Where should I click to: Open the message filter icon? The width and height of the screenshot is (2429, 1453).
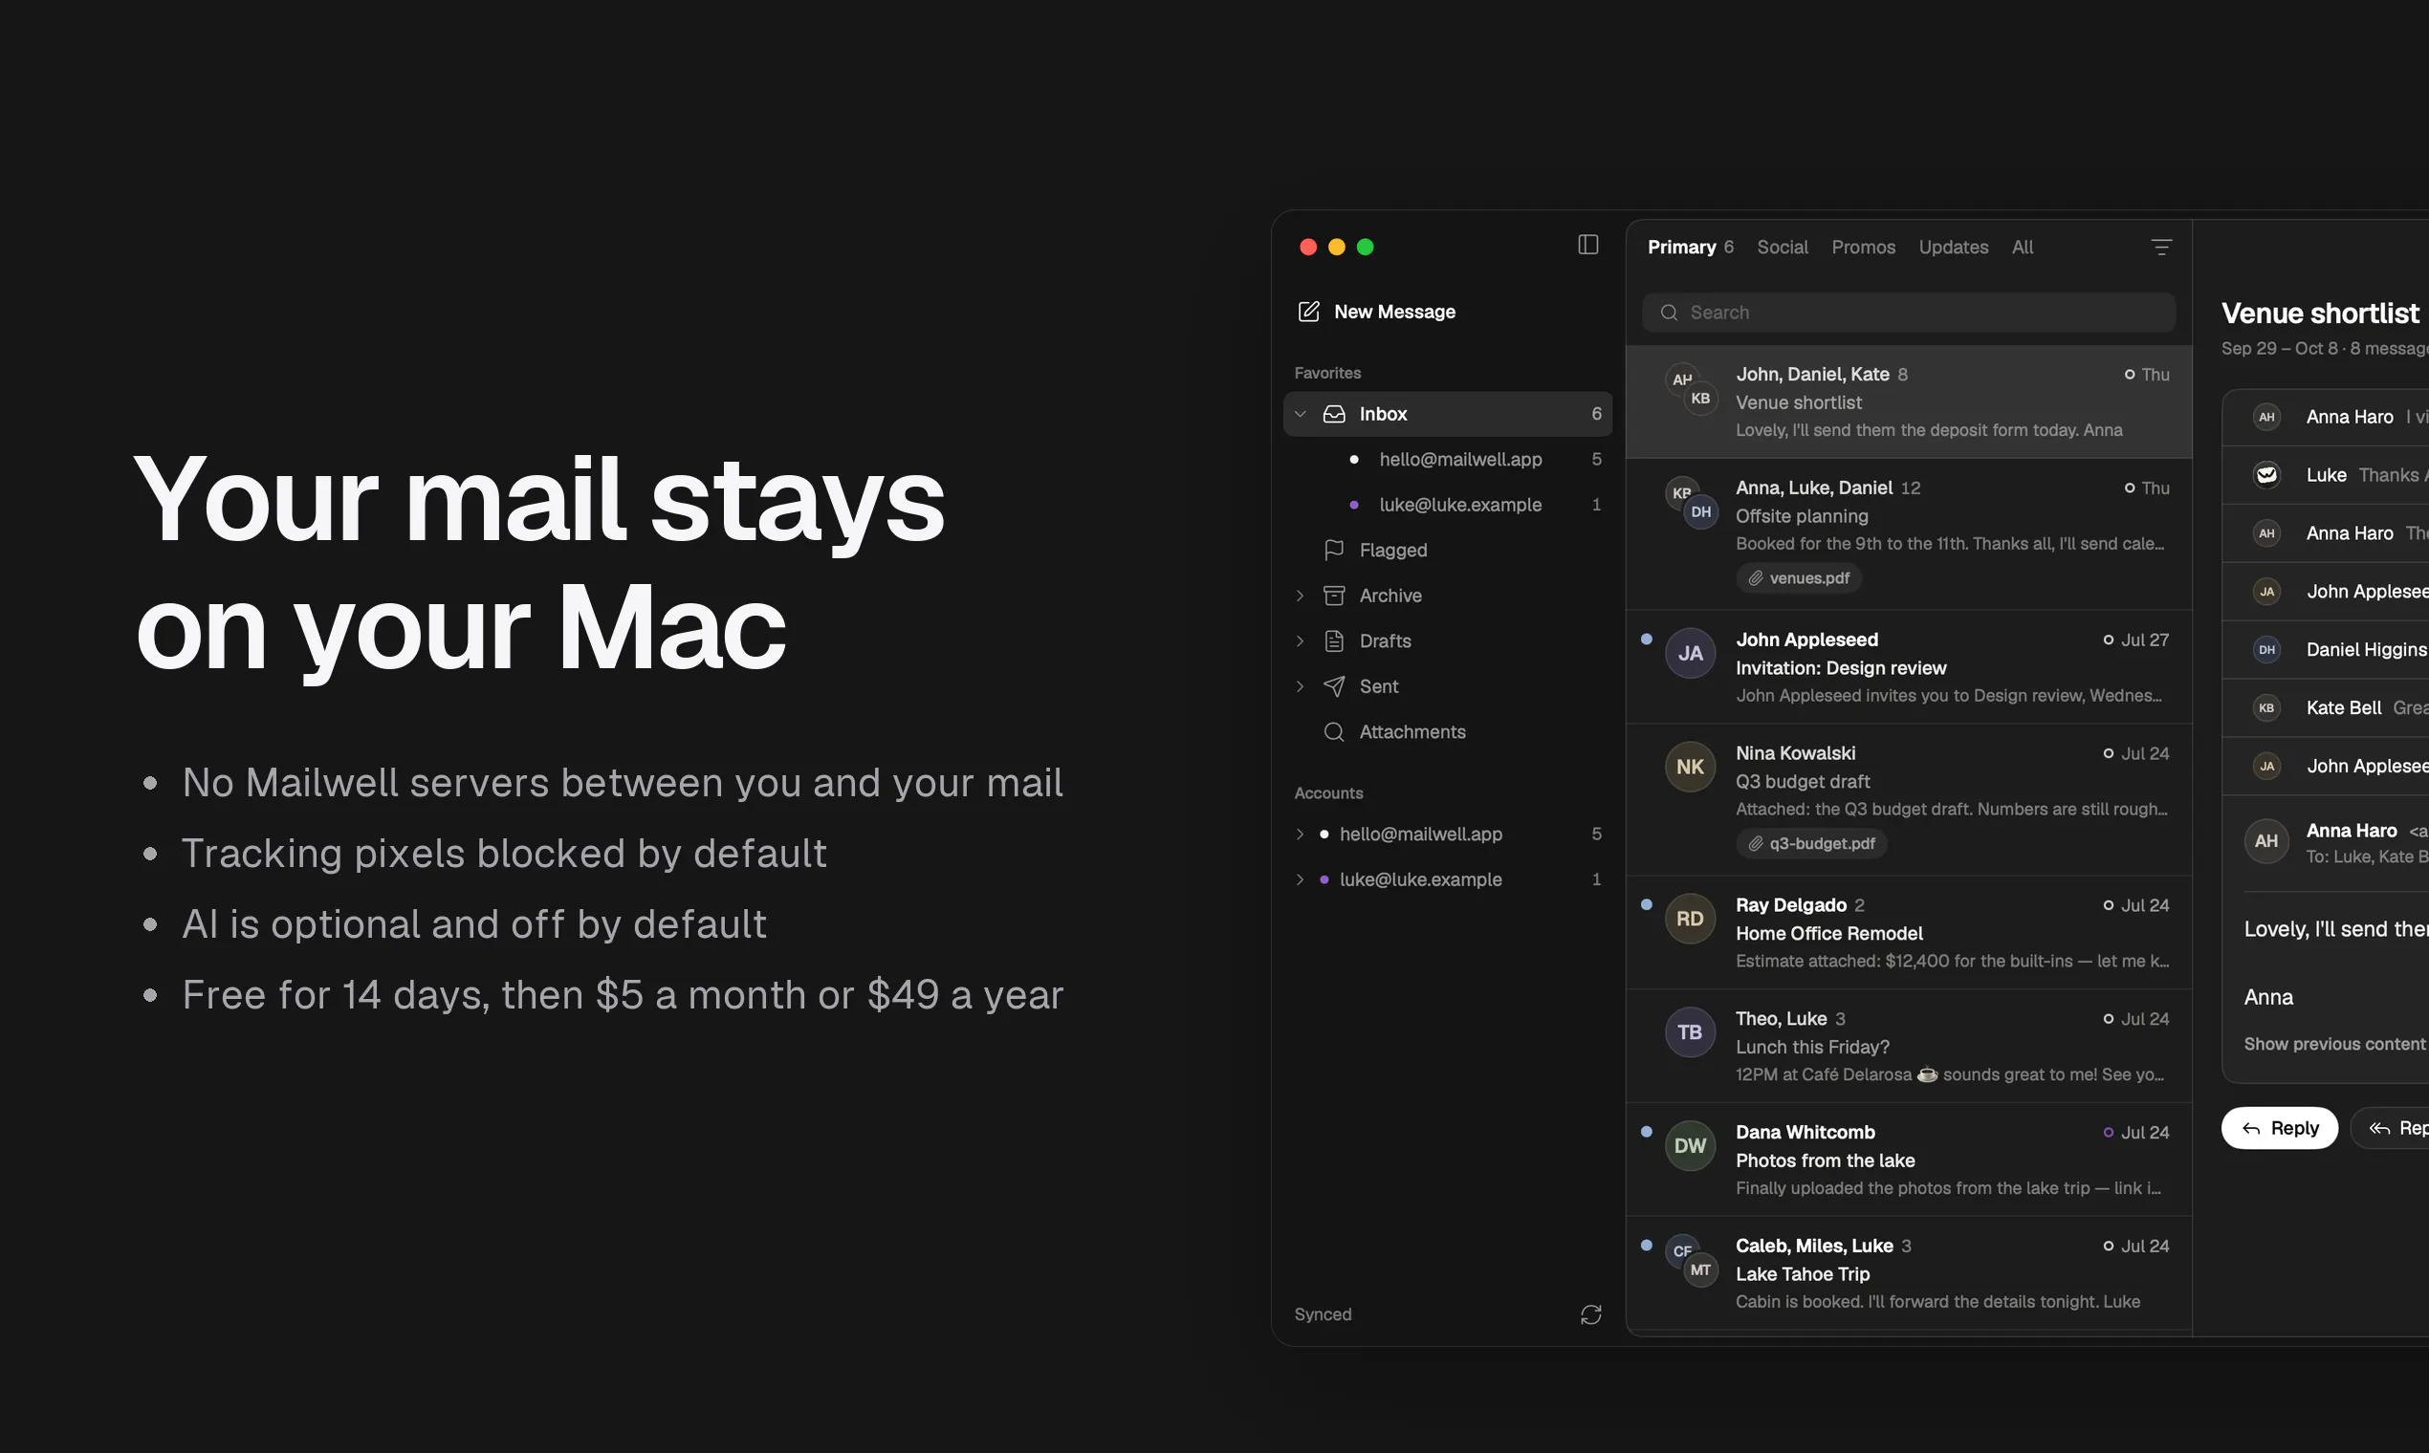[2160, 248]
